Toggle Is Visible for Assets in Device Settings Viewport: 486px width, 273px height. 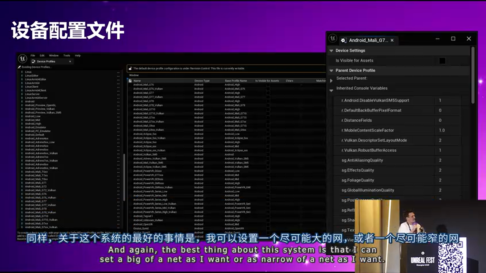[442, 61]
